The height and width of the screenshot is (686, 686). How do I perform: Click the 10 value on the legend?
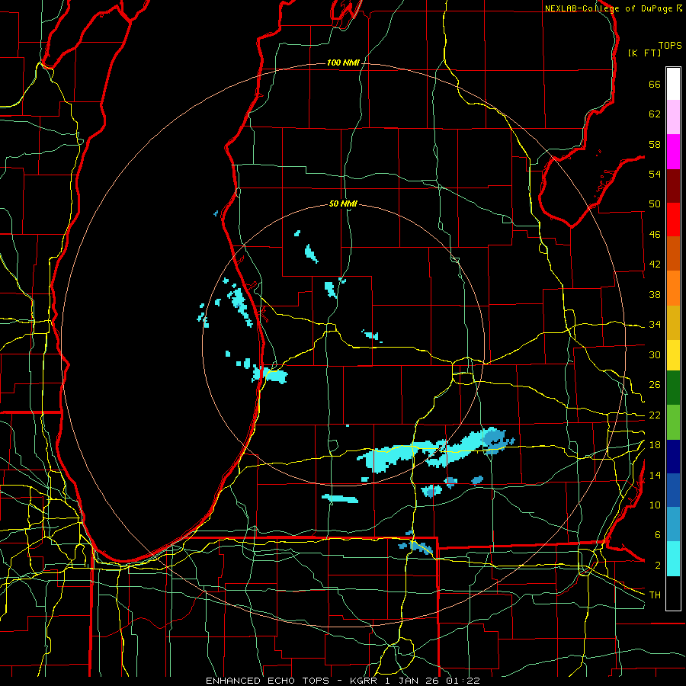point(655,505)
